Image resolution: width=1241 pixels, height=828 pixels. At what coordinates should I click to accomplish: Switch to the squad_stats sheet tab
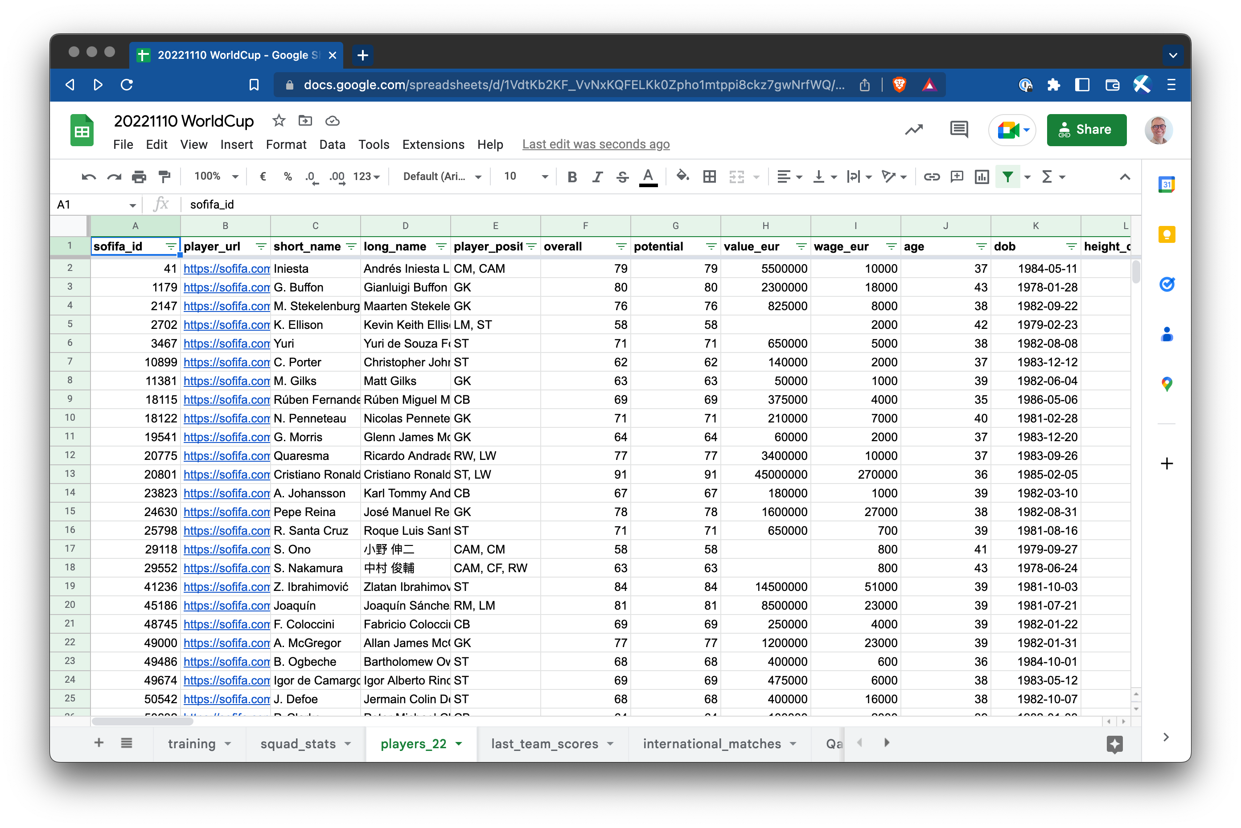[x=298, y=743]
